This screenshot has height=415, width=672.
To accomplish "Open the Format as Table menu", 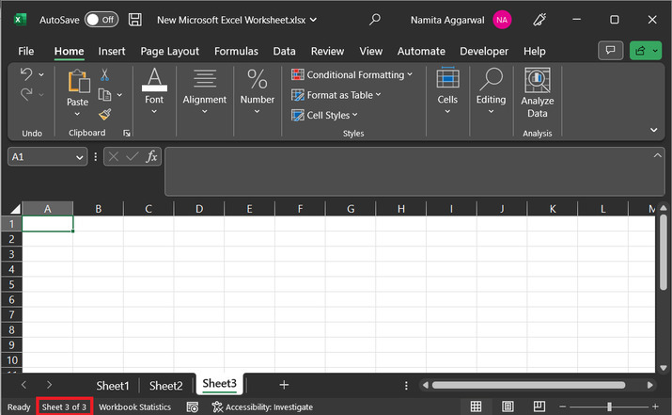I will click(x=336, y=95).
